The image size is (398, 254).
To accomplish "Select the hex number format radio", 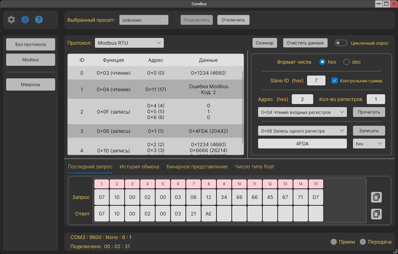I will pyautogui.click(x=322, y=62).
